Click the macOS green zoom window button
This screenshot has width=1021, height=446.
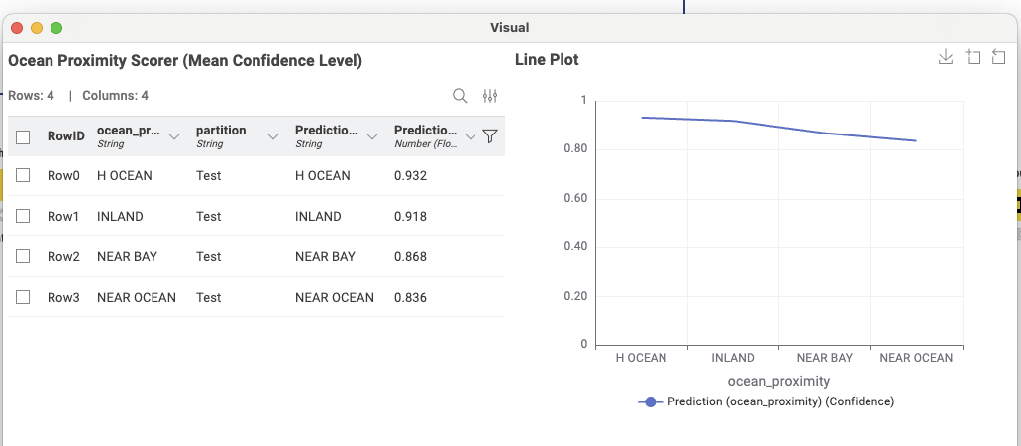pos(56,28)
